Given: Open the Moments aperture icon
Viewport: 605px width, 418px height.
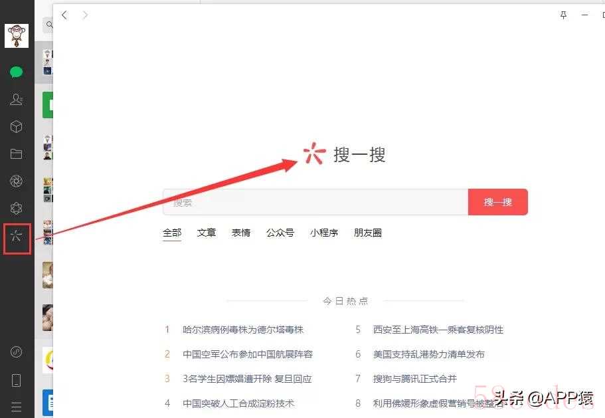Looking at the screenshot, I should [16, 181].
